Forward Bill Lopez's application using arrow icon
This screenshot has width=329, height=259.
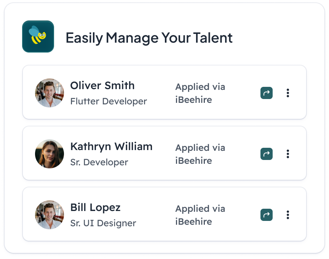(x=267, y=215)
